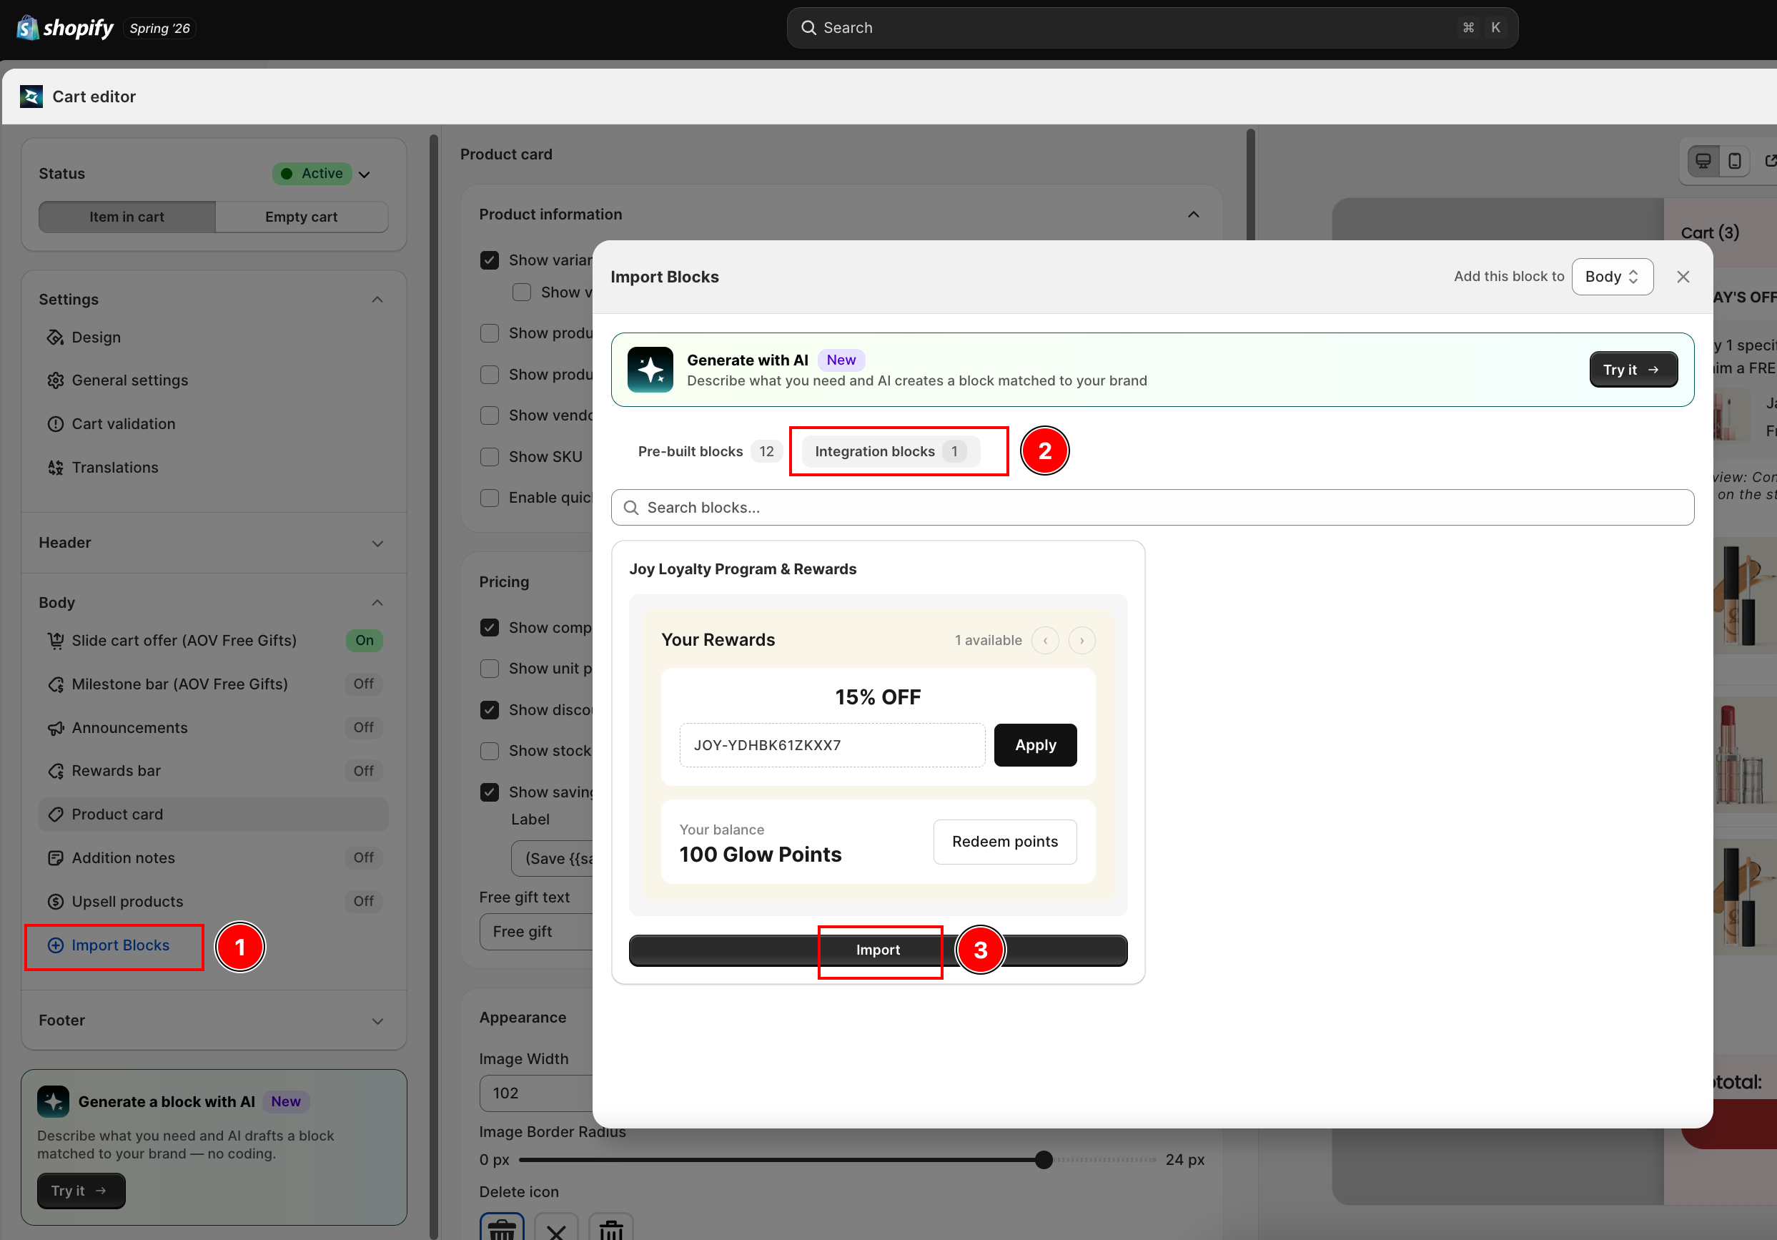Switch to desktop preview icon
The height and width of the screenshot is (1240, 1777).
1703,161
